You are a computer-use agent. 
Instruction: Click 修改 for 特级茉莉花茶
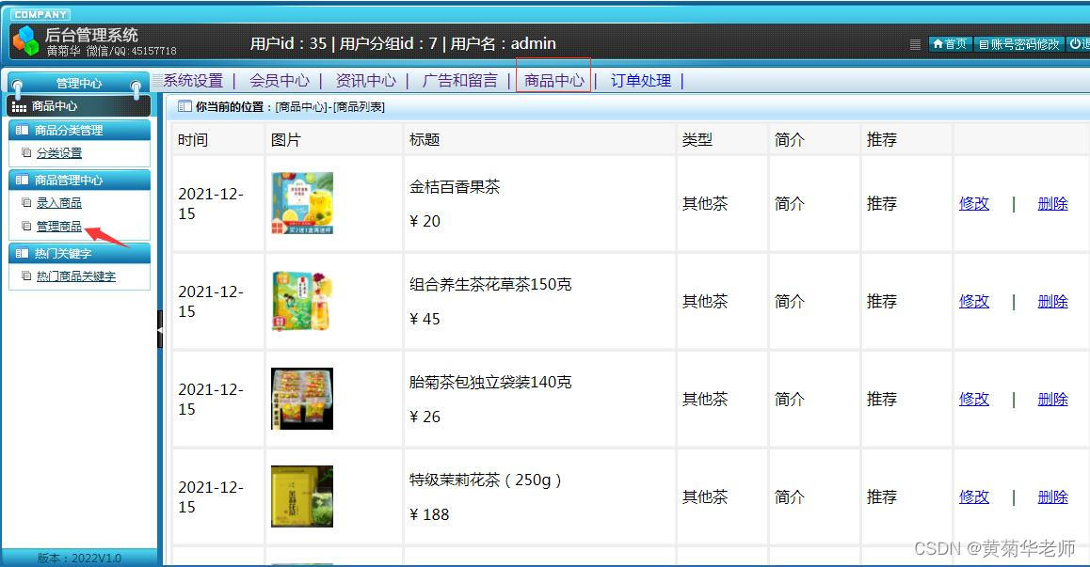(x=974, y=497)
